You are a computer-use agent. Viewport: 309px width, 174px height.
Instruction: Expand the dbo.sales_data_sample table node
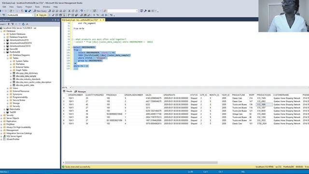[11, 76]
